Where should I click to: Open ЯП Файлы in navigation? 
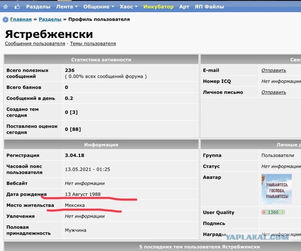click(209, 7)
